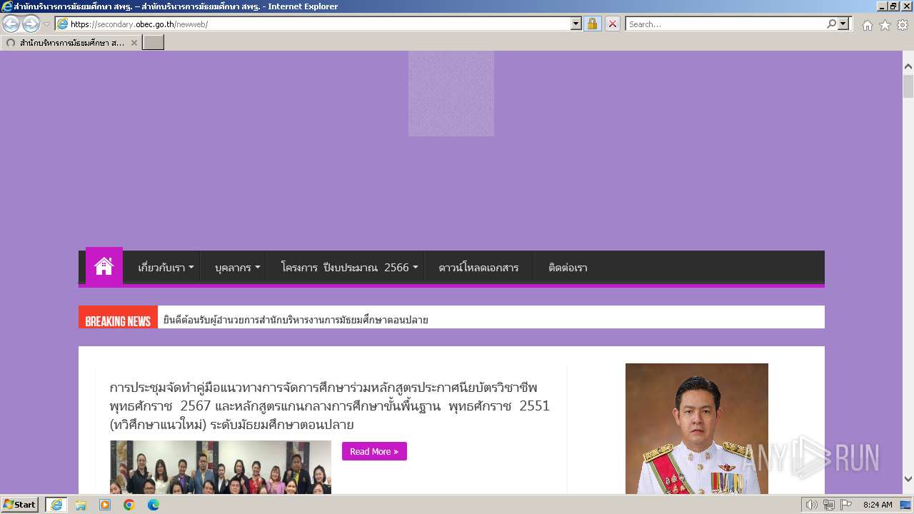This screenshot has width=914, height=514.
Task: Click the address bar URL field
Action: pyautogui.click(x=313, y=24)
